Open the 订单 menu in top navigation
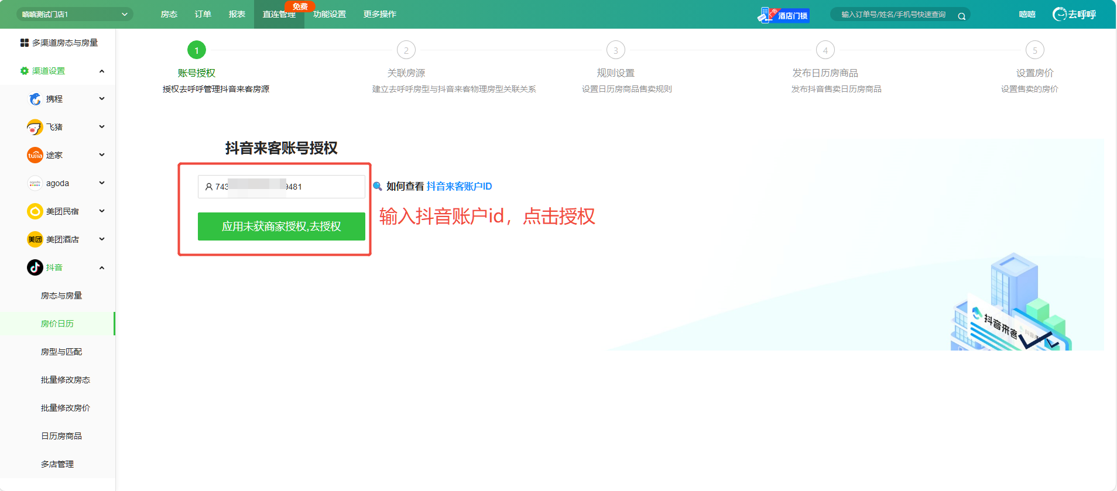 203,14
